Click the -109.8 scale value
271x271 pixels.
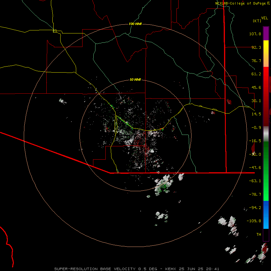click(254, 221)
